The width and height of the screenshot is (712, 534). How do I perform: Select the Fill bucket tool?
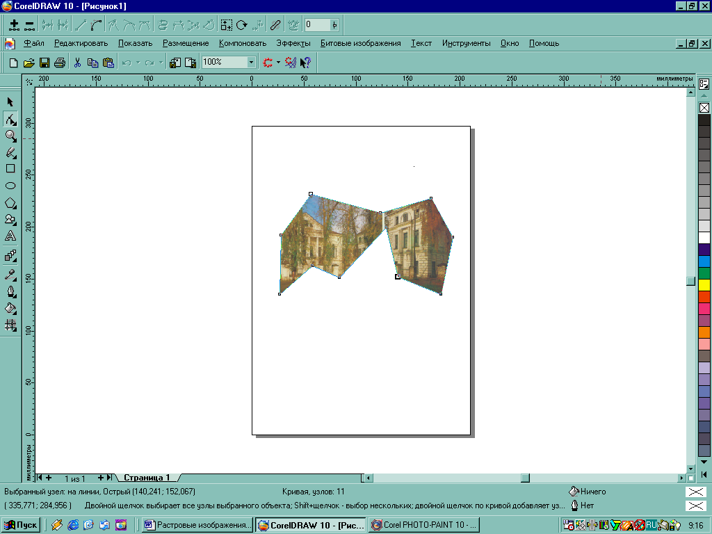point(10,308)
